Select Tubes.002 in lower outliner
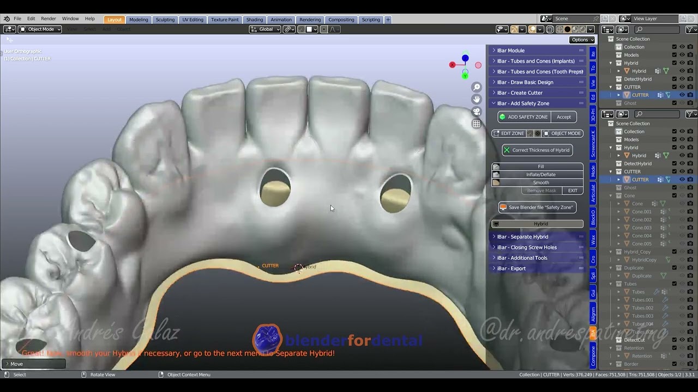 click(x=642, y=308)
